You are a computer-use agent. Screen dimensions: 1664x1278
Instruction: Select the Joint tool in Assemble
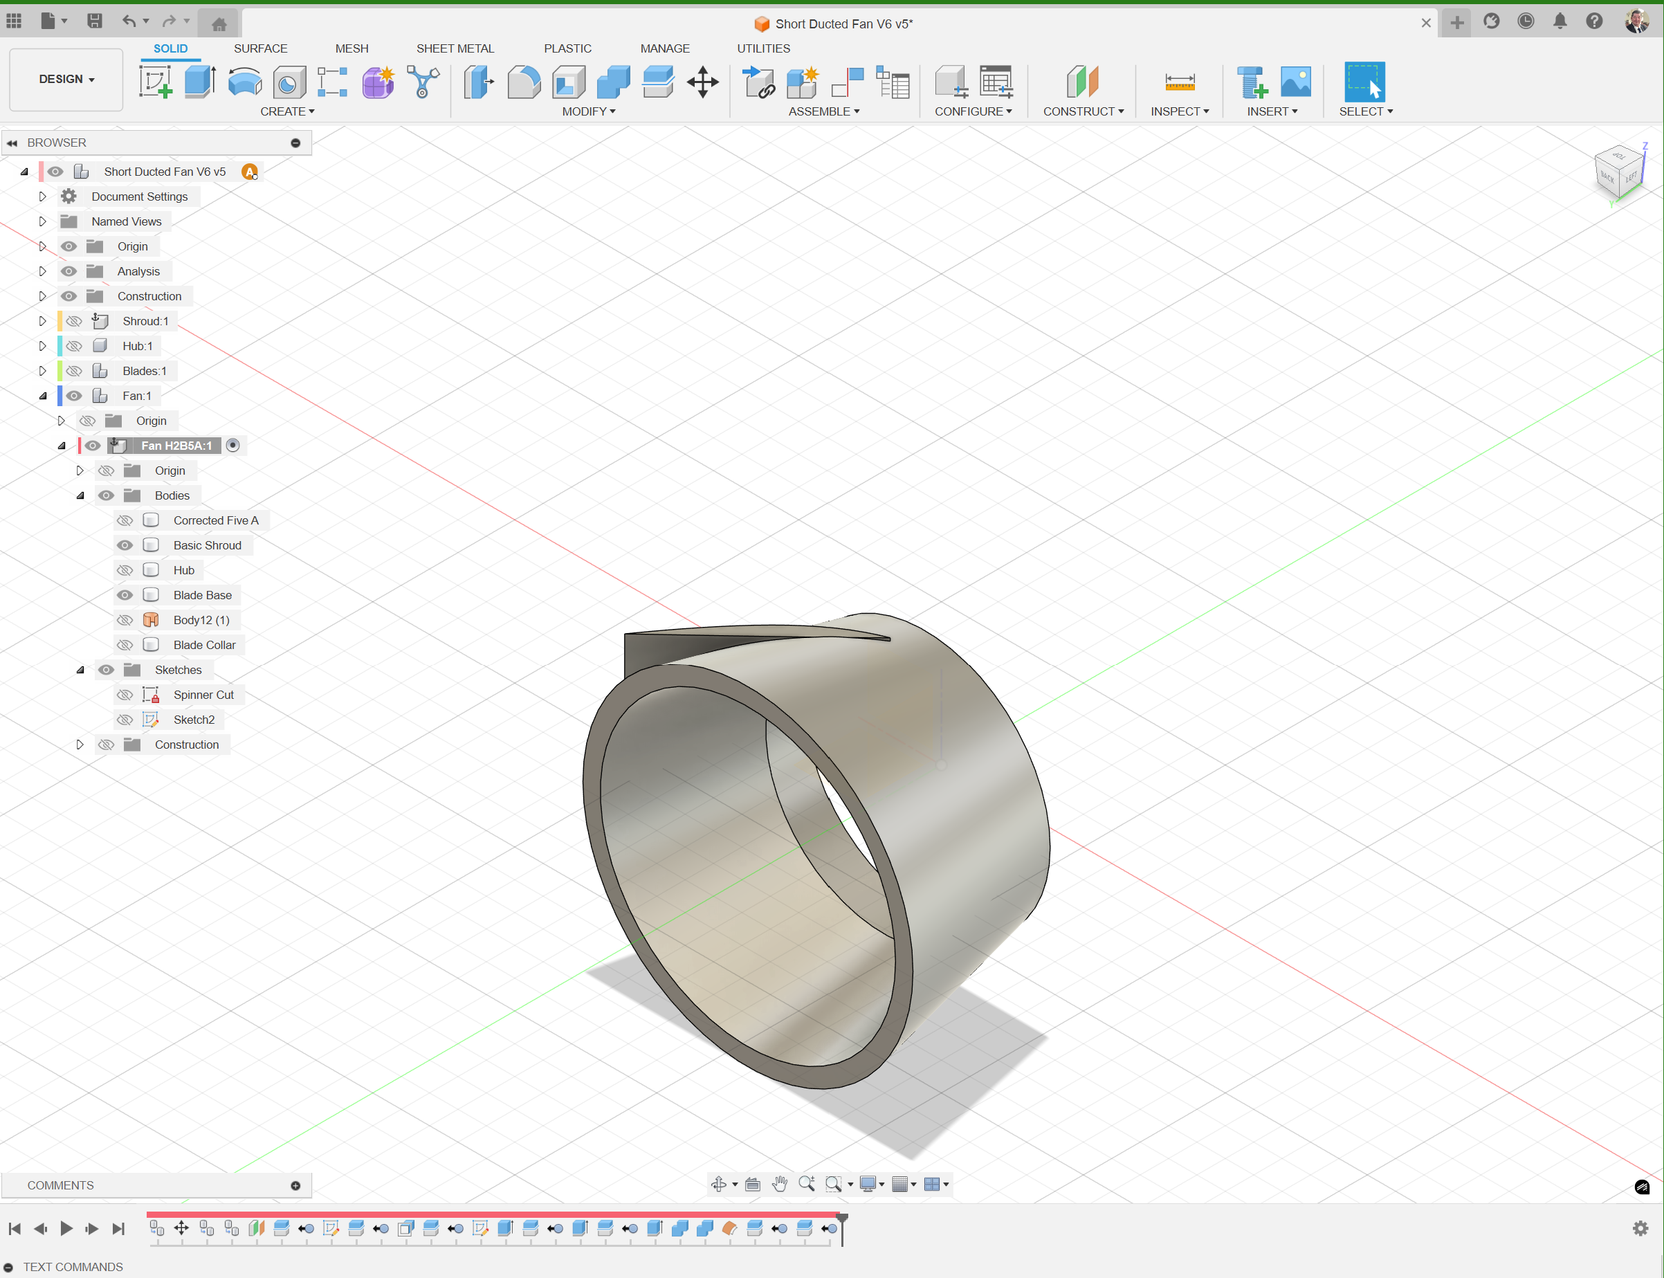point(847,82)
